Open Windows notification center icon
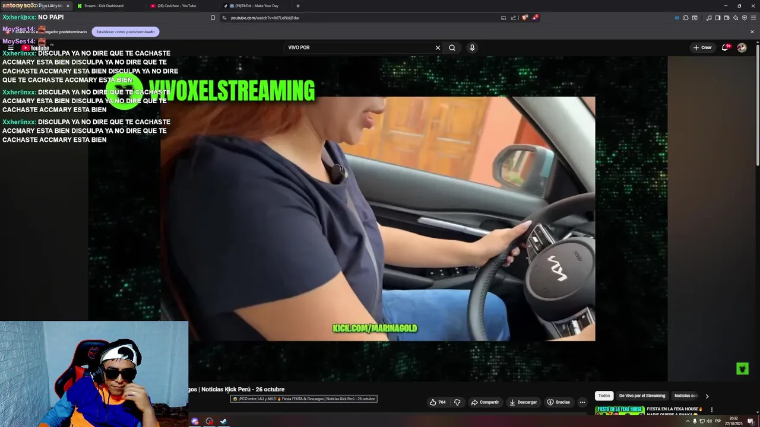 point(751,422)
